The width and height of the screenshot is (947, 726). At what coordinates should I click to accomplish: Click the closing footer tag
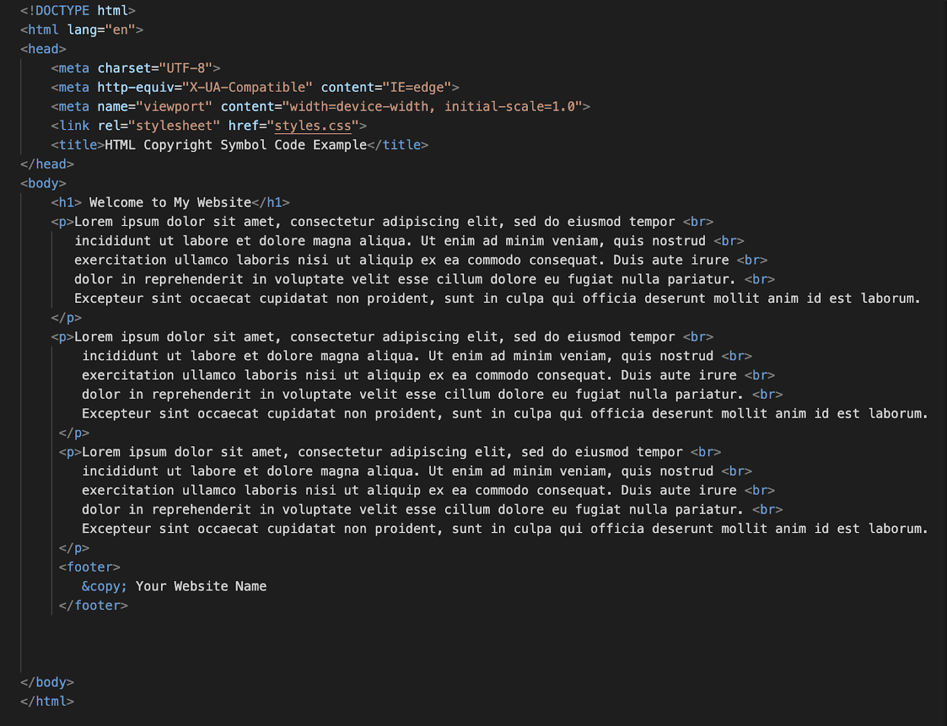(x=94, y=606)
